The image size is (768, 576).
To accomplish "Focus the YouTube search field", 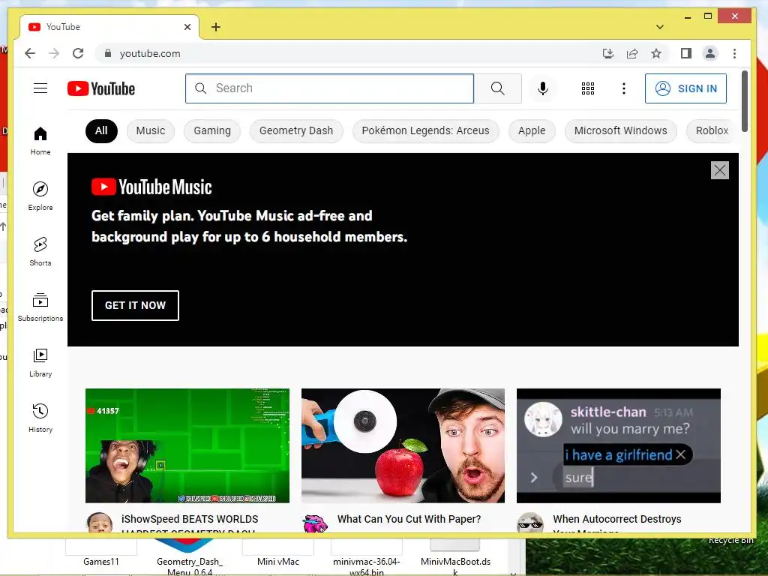I will coord(330,88).
